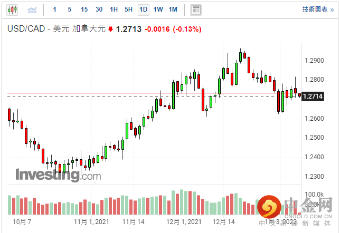Choose the 15 minute interval
This screenshot has height=233, width=340.
(84, 9)
